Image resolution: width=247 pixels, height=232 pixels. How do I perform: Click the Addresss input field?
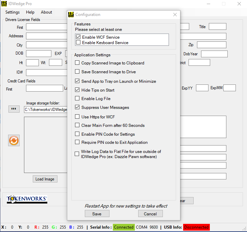tap(47, 36)
